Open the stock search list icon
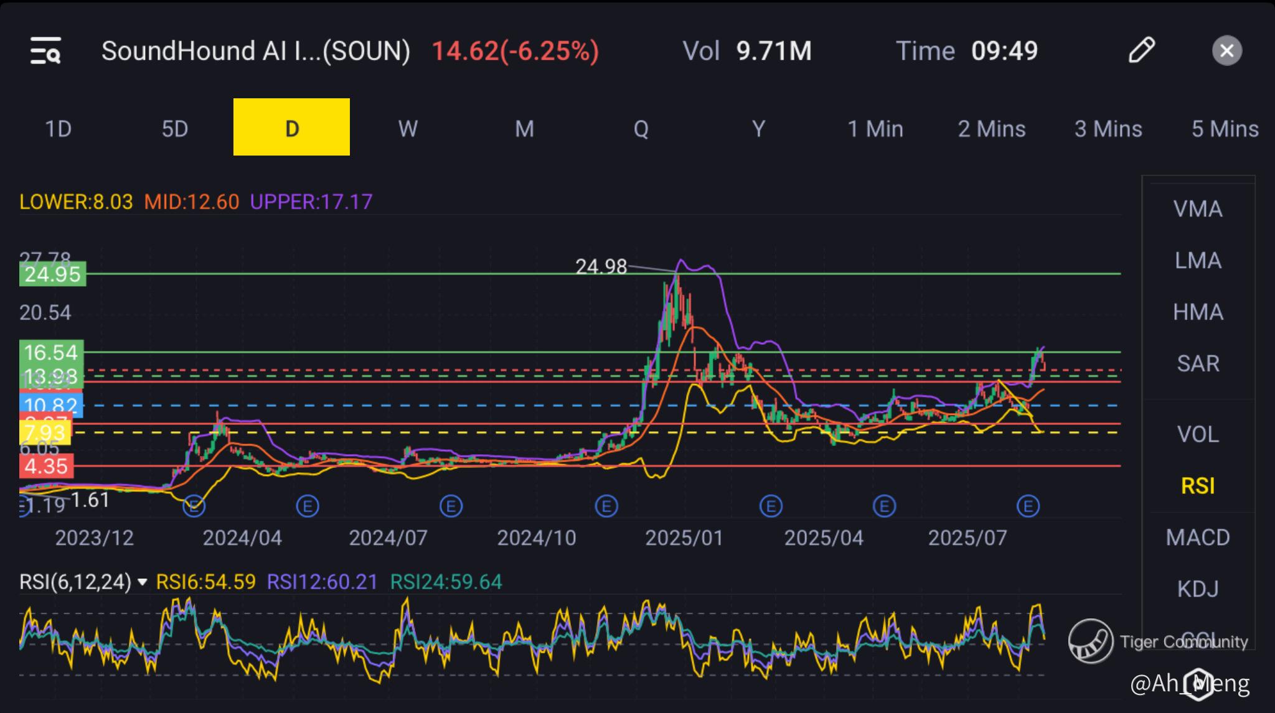This screenshot has width=1275, height=713. pyautogui.click(x=45, y=50)
